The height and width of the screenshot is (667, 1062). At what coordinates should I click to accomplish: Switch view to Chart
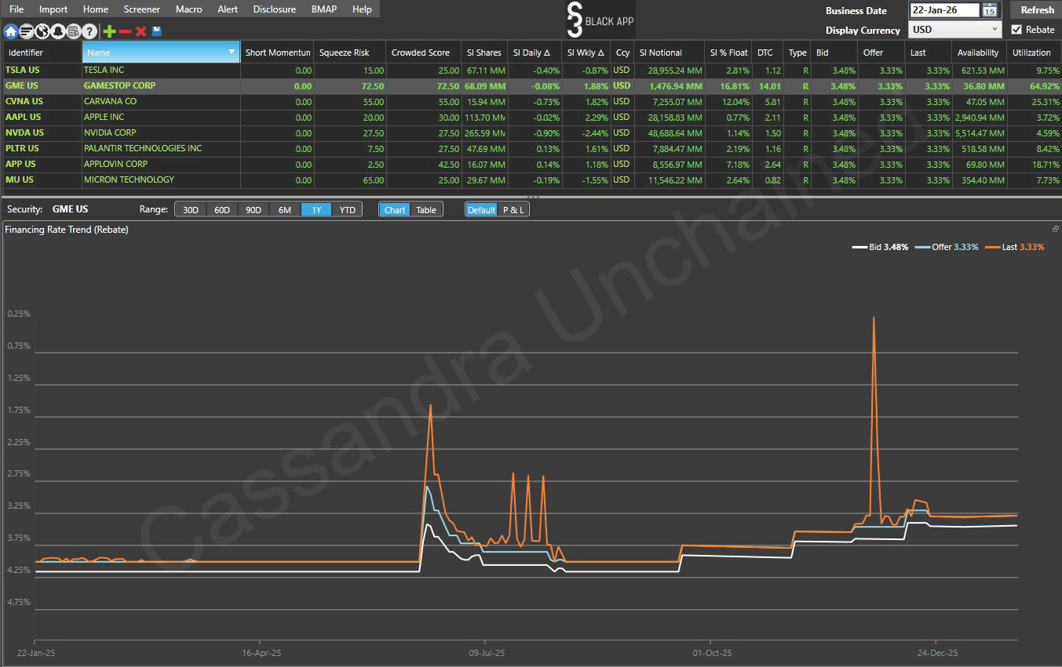click(x=395, y=209)
